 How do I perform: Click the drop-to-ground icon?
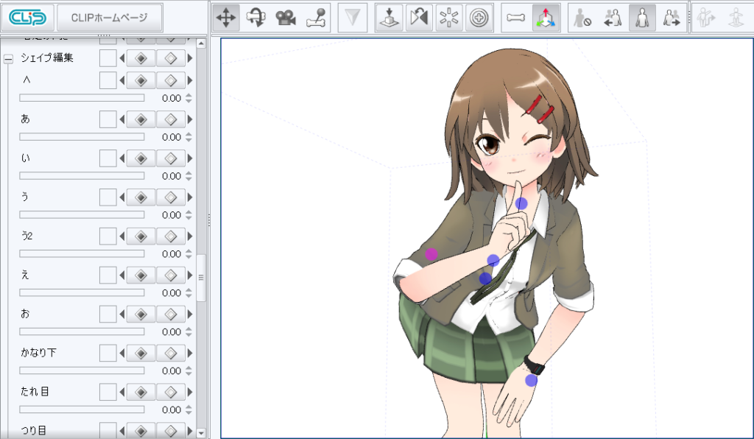click(x=389, y=16)
